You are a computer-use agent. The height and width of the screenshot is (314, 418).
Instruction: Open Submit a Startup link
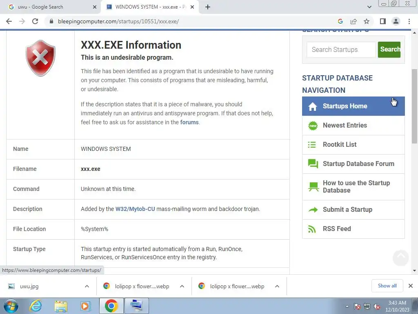(353, 210)
